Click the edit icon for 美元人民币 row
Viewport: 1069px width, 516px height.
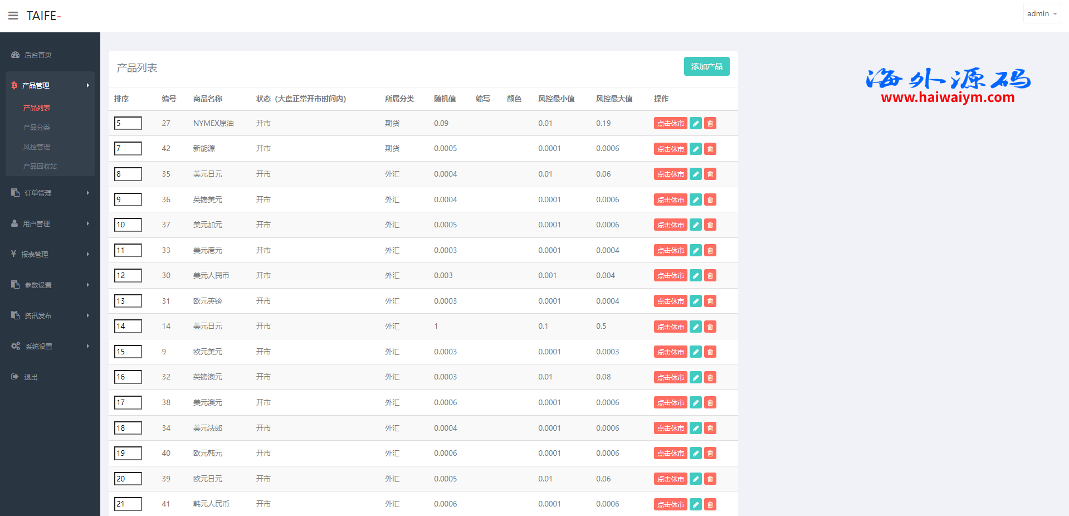tap(695, 276)
